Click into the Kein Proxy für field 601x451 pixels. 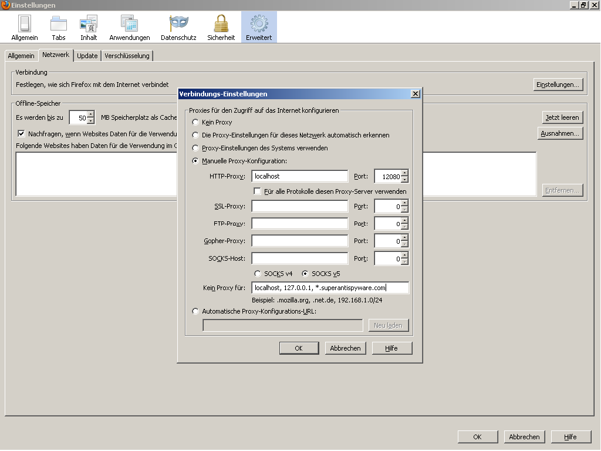tap(330, 288)
